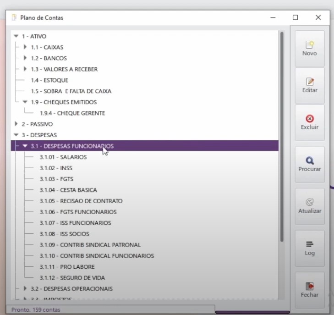This screenshot has width=334, height=315.
Task: Expand the 1.1 - CAIXAS node
Action: coord(25,47)
